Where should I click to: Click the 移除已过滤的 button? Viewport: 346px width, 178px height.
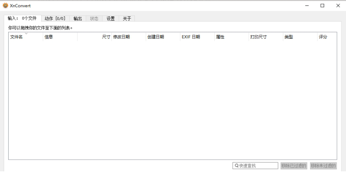[x=294, y=165]
